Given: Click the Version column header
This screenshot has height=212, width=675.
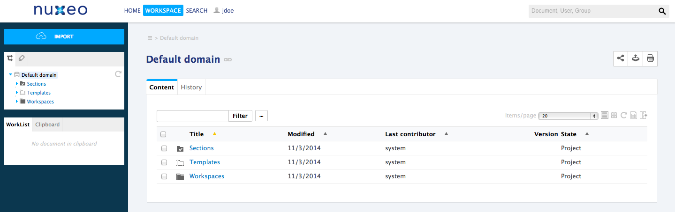Looking at the screenshot, I should pyautogui.click(x=546, y=134).
